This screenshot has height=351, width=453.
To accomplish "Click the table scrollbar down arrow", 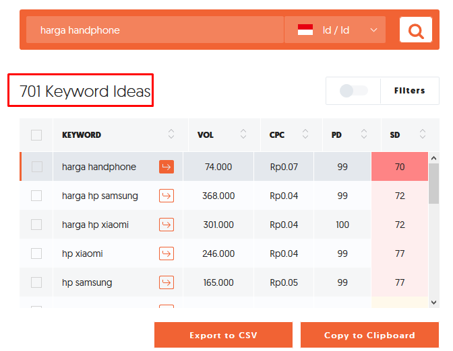I will point(433,303).
